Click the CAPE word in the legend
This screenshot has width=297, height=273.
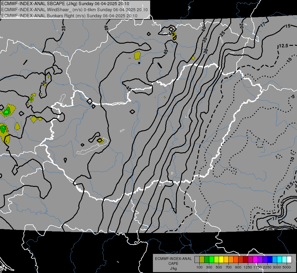click(174, 263)
